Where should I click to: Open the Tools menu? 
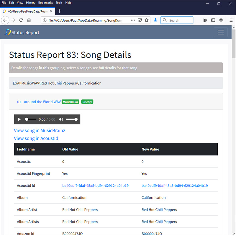coord(59,3)
